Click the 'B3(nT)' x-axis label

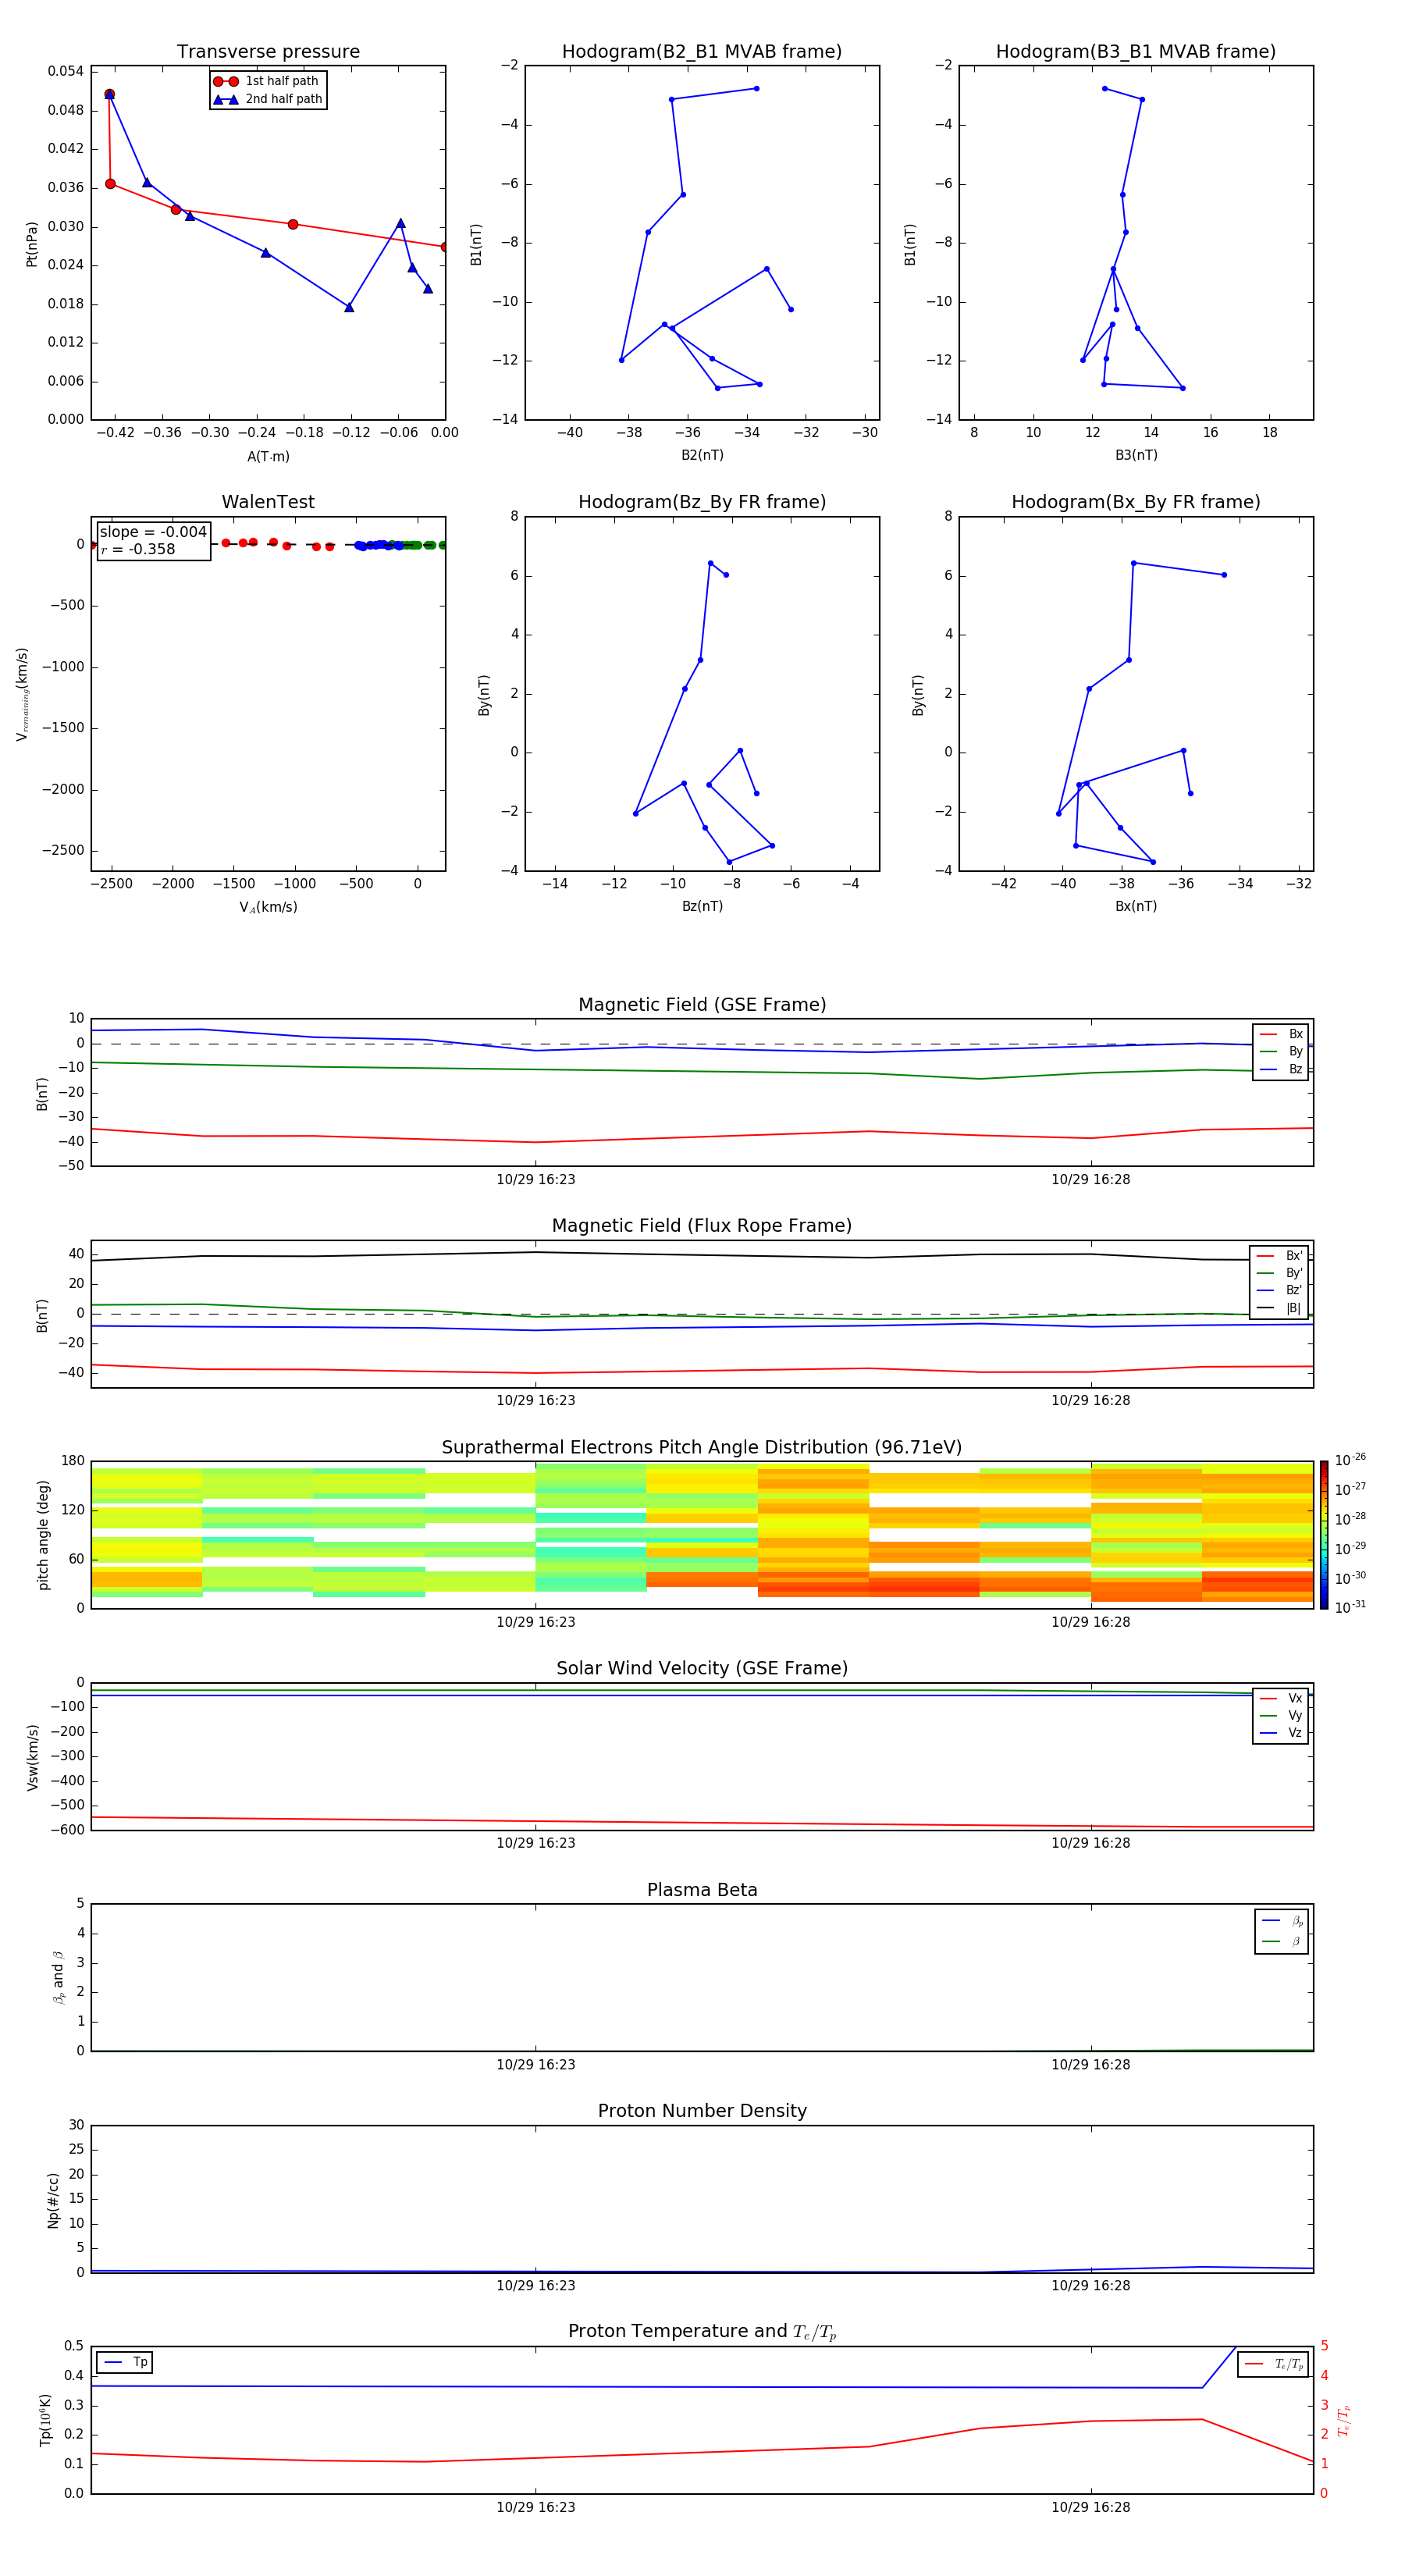[x=1136, y=455]
